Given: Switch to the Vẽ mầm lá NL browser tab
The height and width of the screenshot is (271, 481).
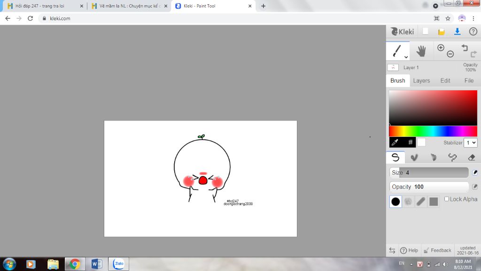Looking at the screenshot, I should pyautogui.click(x=130, y=6).
